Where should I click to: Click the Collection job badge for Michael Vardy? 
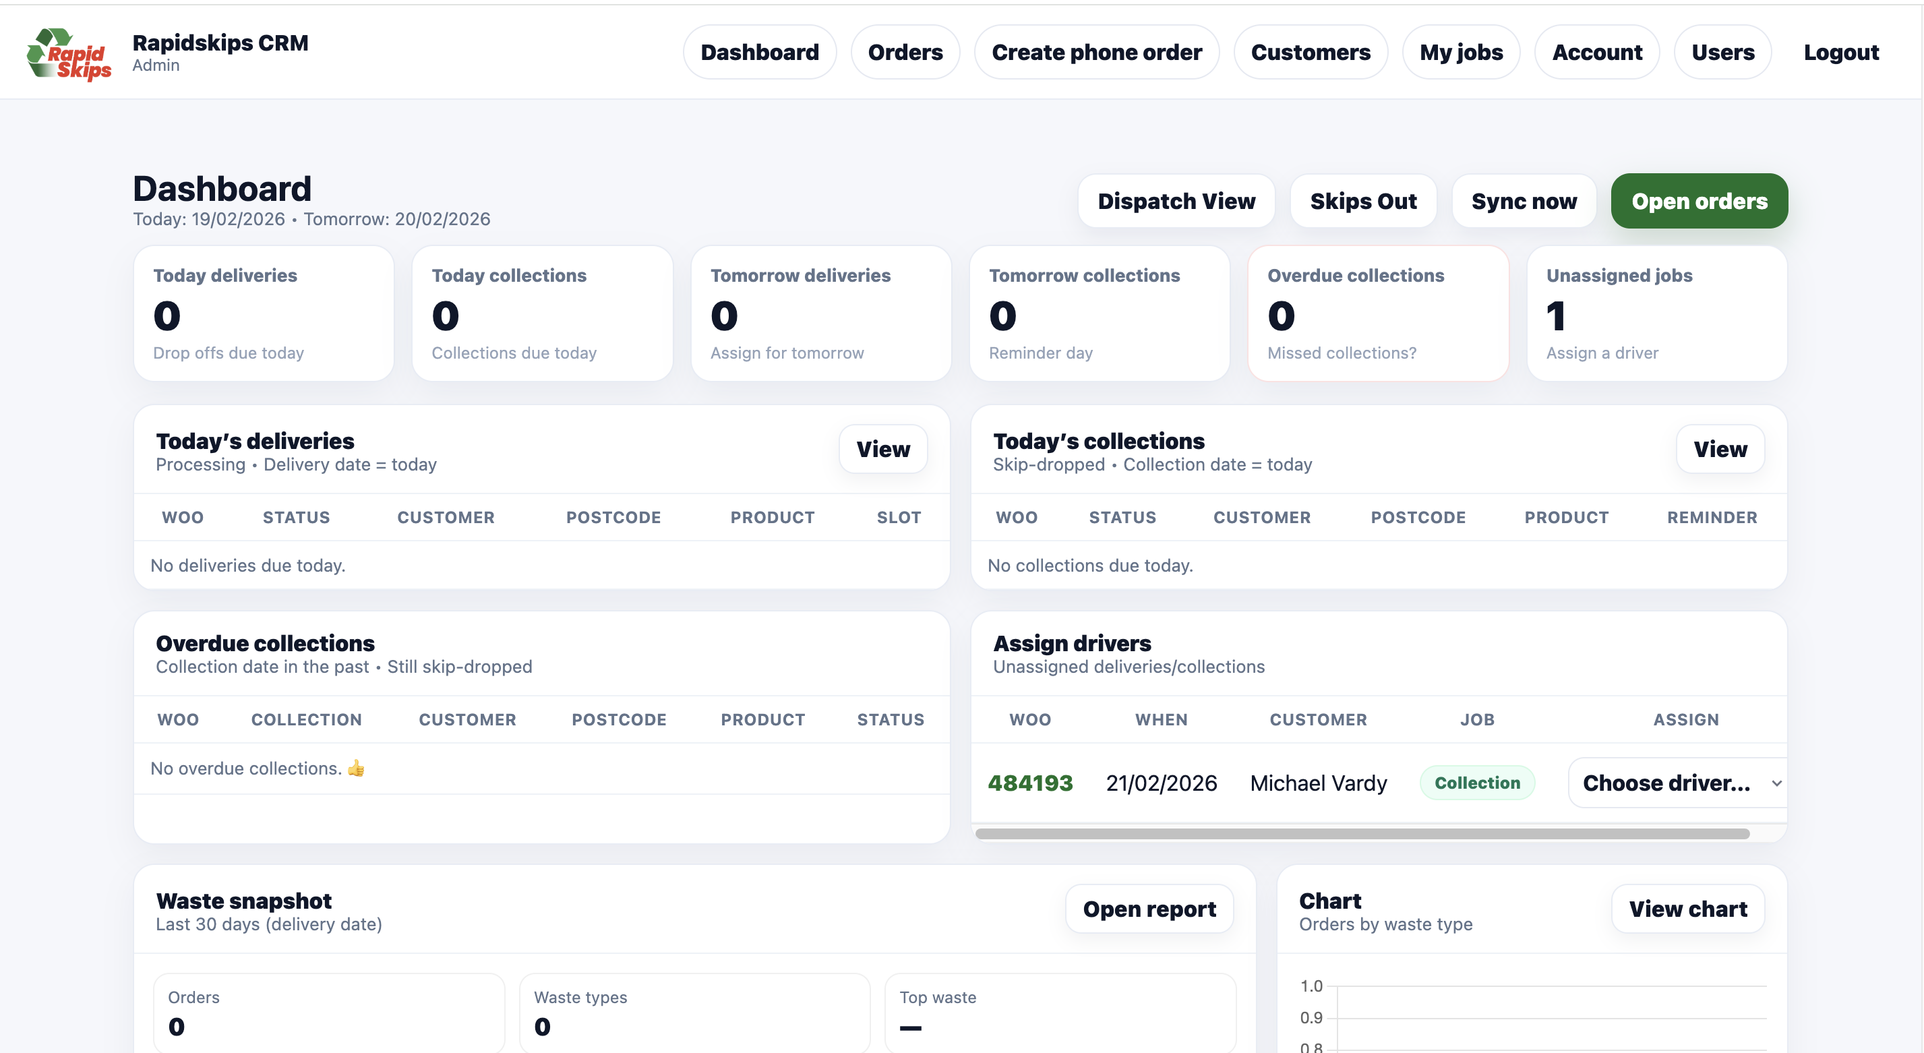coord(1477,783)
